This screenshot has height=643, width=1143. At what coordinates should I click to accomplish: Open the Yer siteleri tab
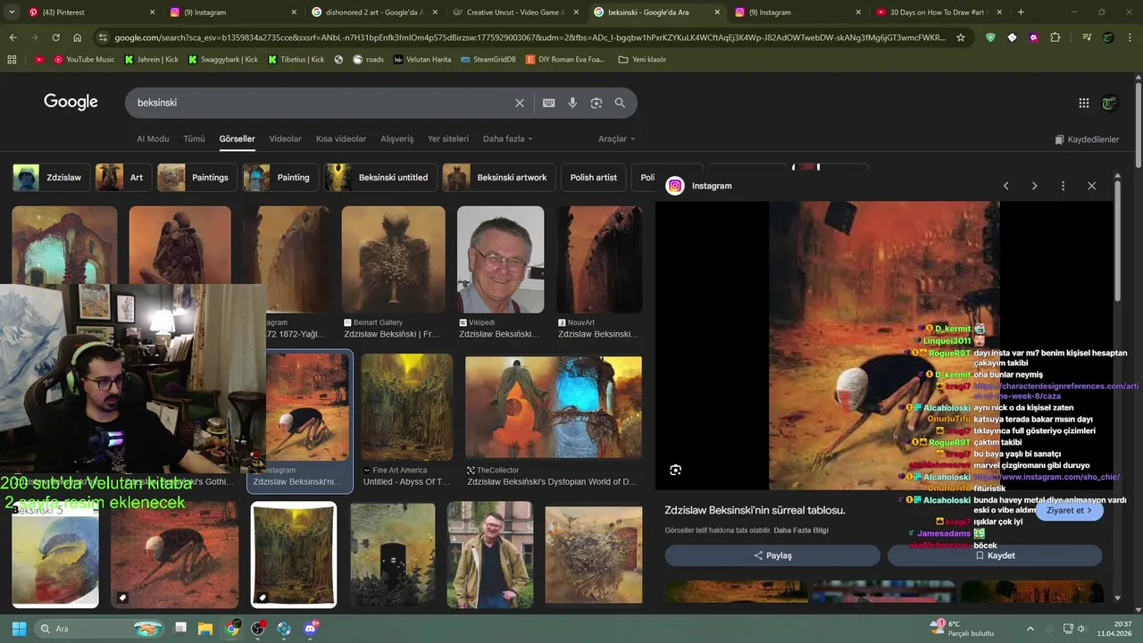pyautogui.click(x=448, y=139)
